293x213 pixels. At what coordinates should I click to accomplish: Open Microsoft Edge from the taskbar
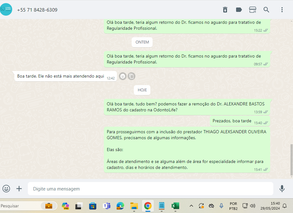click(120, 206)
